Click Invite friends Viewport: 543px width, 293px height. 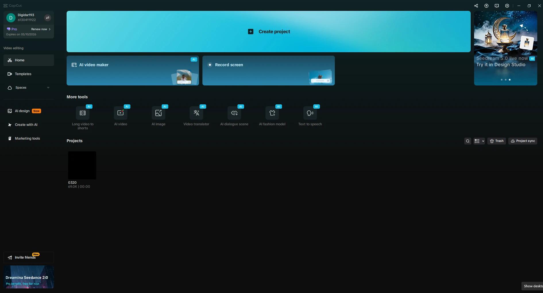(29, 257)
